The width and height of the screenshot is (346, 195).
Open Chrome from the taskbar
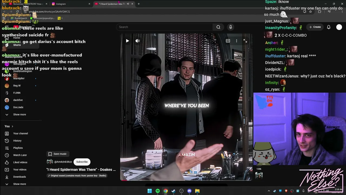click(165, 191)
